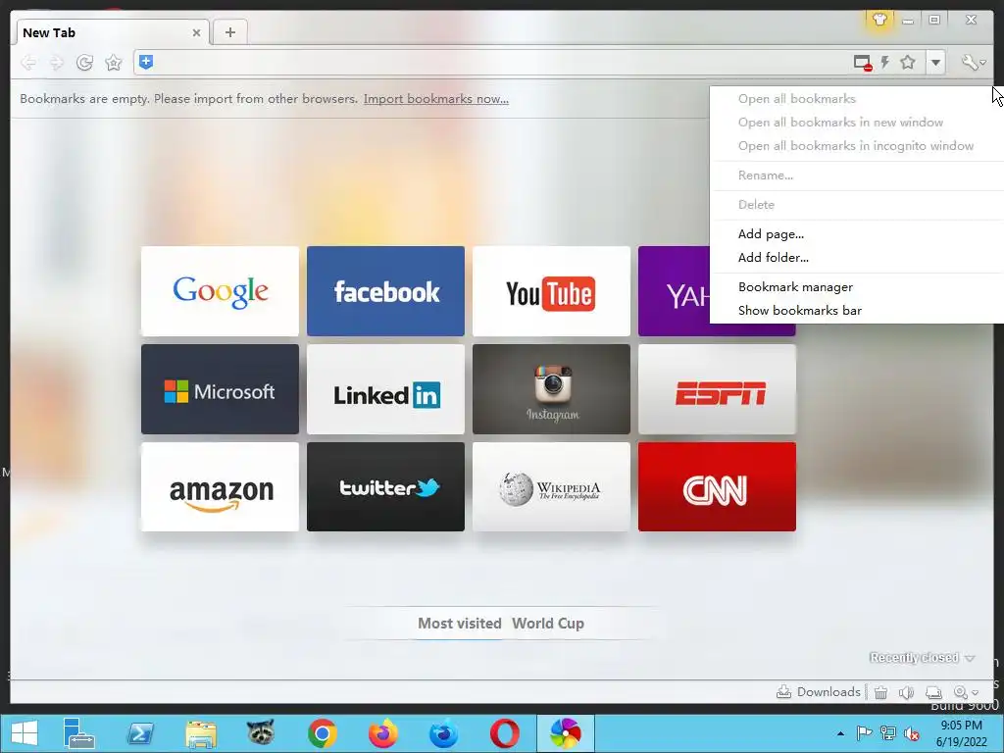Toggle the browser sound speaker icon
Screen dimensions: 1004x753
(x=906, y=692)
